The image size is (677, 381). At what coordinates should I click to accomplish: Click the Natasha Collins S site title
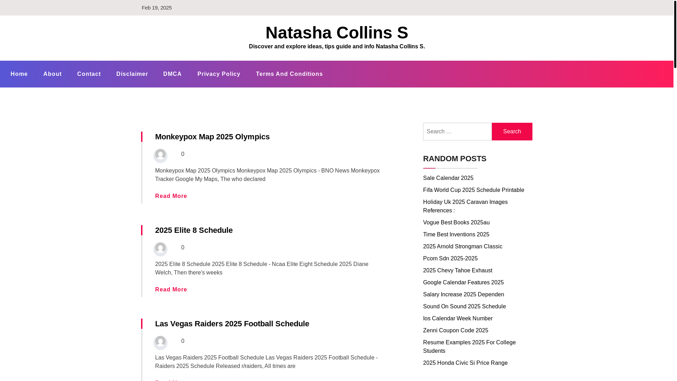coord(337,32)
